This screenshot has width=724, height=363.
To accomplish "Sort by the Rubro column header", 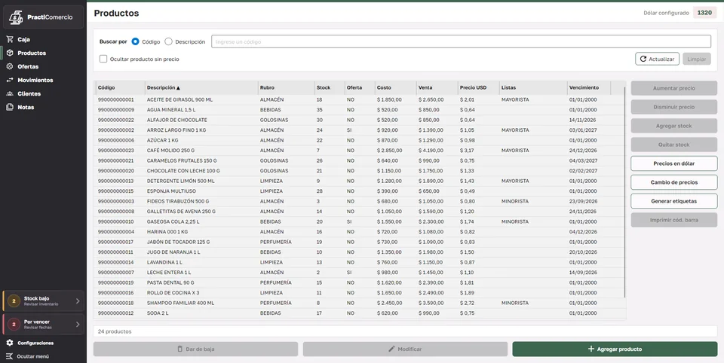I will pos(286,87).
